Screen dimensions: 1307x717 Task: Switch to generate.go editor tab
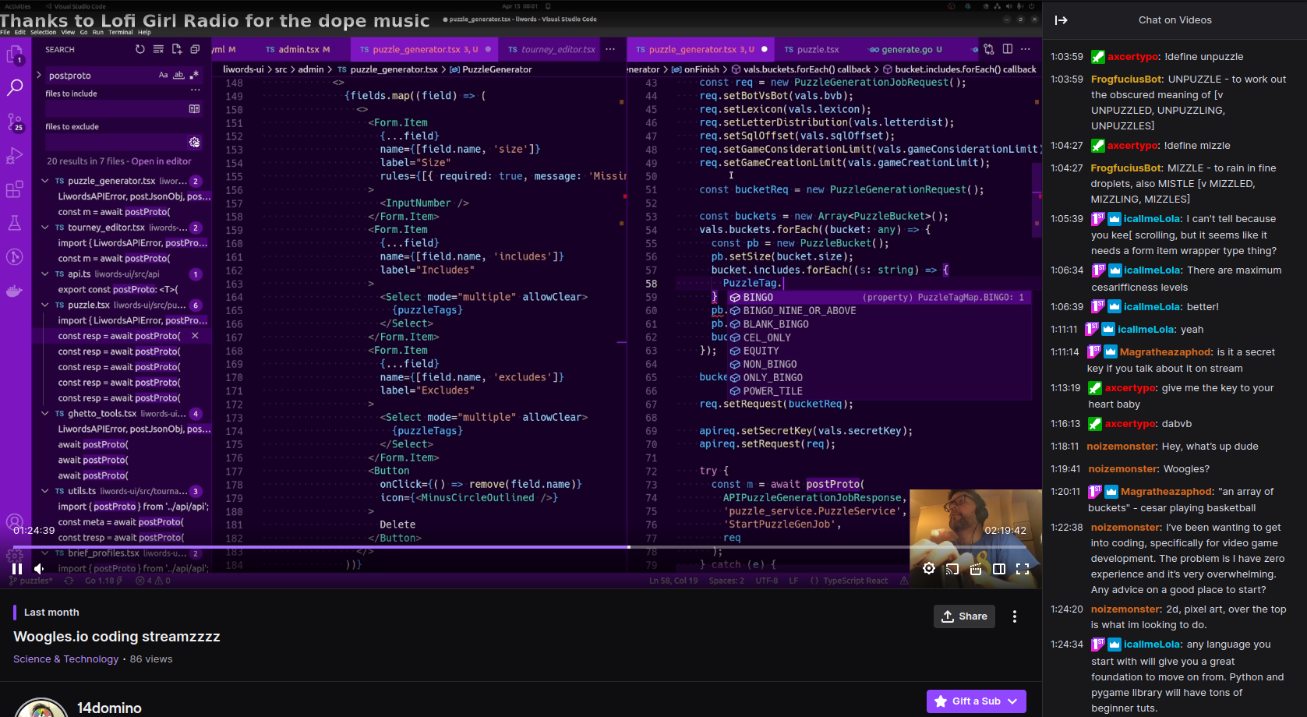(906, 50)
